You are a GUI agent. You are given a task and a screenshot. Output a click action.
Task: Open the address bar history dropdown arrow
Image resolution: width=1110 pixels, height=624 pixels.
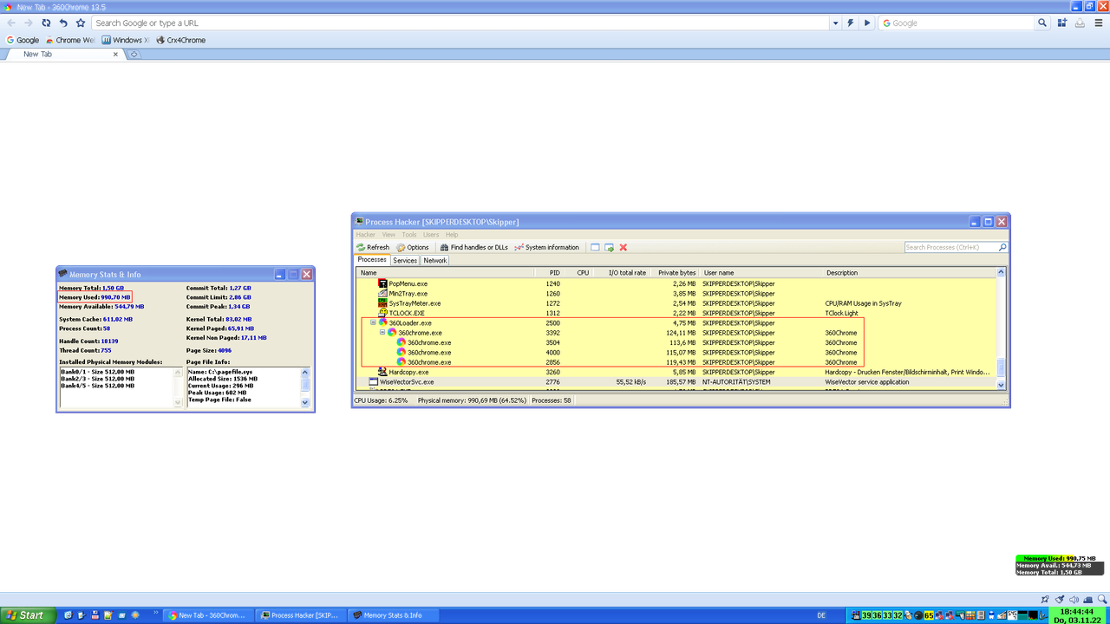(835, 23)
